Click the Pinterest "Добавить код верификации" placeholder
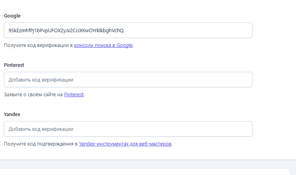The height and width of the screenshot is (175, 296). [x=41, y=80]
